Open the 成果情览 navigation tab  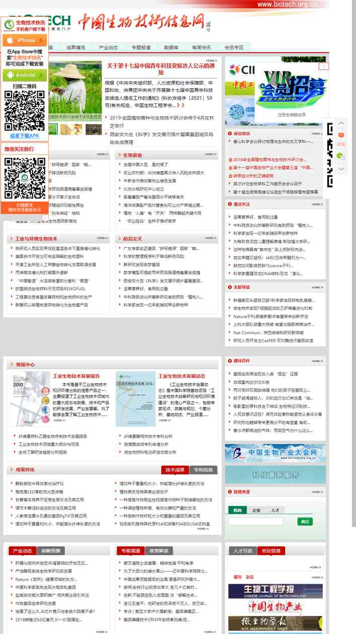(76, 48)
